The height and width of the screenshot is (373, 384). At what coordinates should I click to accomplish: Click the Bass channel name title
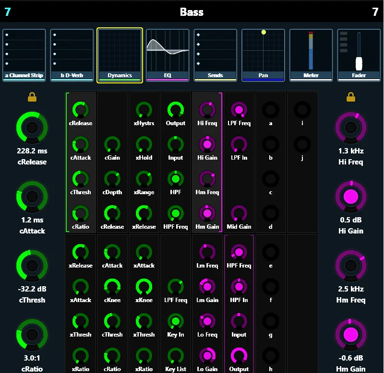click(192, 12)
